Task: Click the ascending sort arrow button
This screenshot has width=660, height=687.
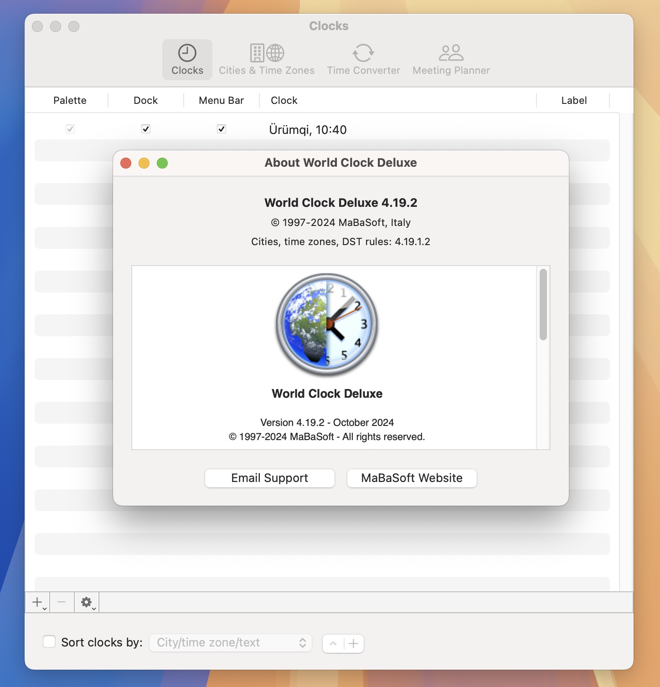Action: pyautogui.click(x=333, y=643)
